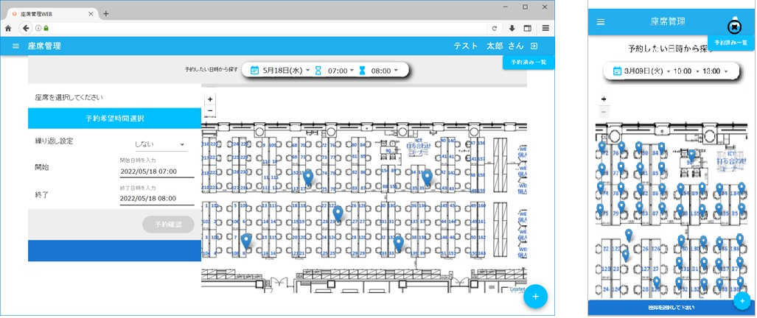Click the filled hourglass icon before 08:00
This screenshot has width=757, height=318.
(x=362, y=71)
